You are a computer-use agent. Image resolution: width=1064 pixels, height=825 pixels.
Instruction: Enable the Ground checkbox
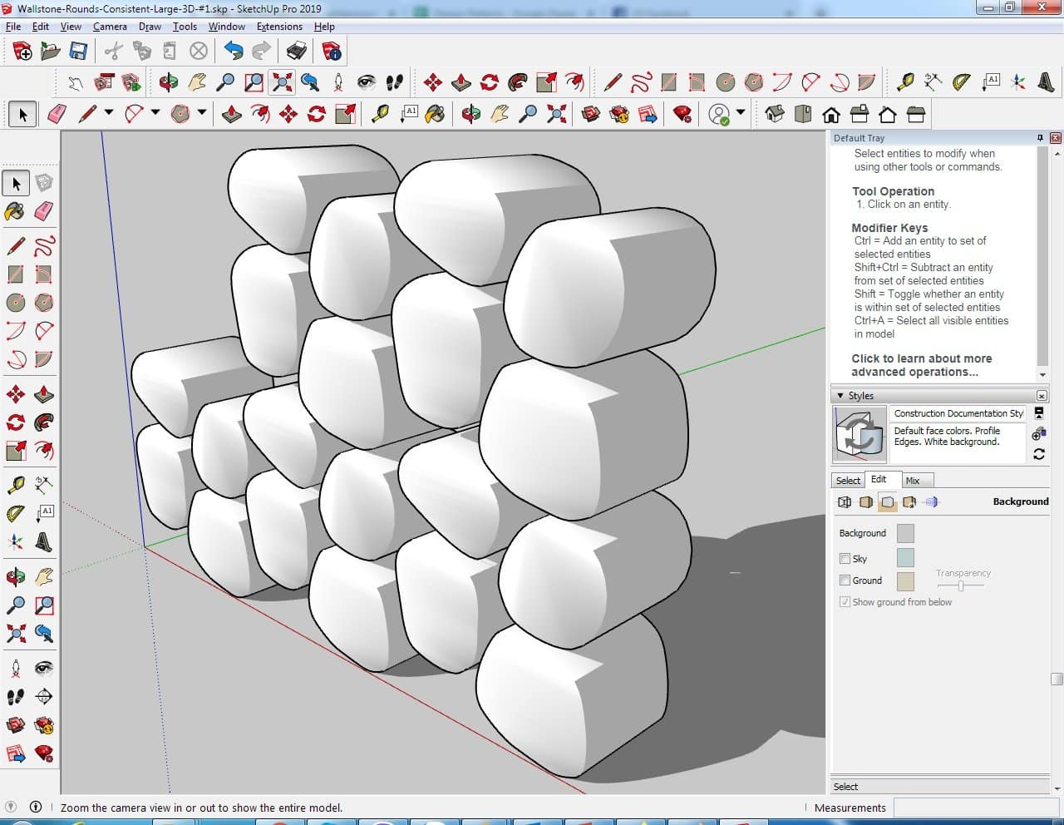(x=845, y=580)
